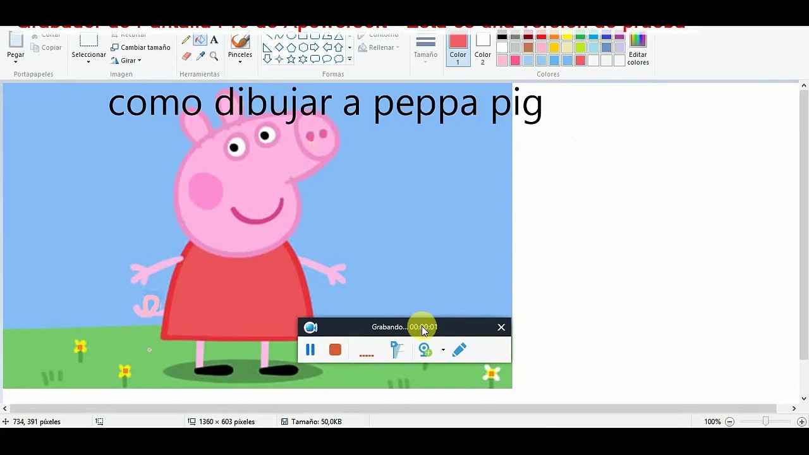The image size is (809, 455).
Task: Select the Pencil tool in Herramientas
Action: 186,40
